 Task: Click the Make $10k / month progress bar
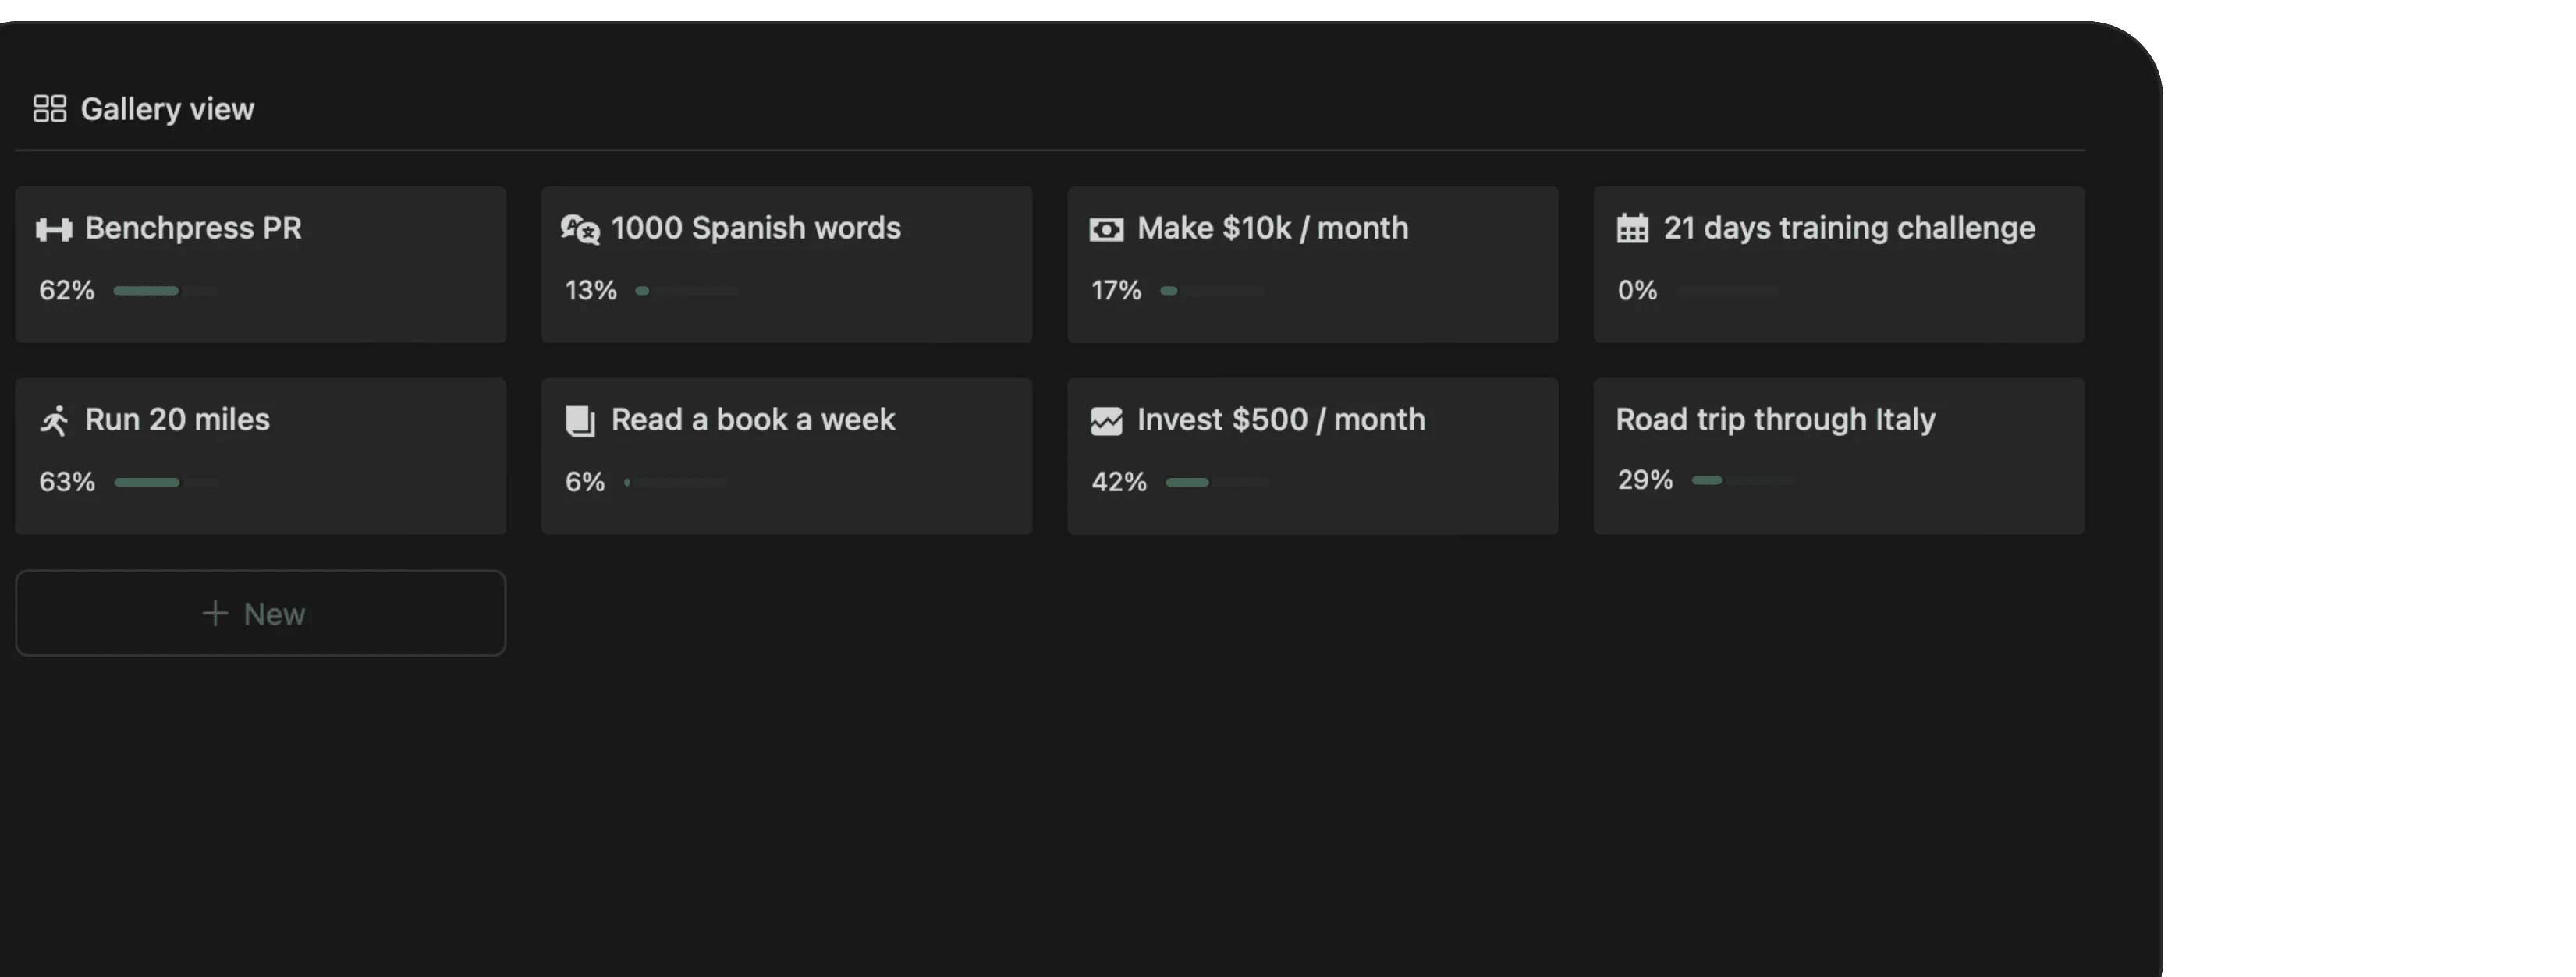click(x=1212, y=291)
